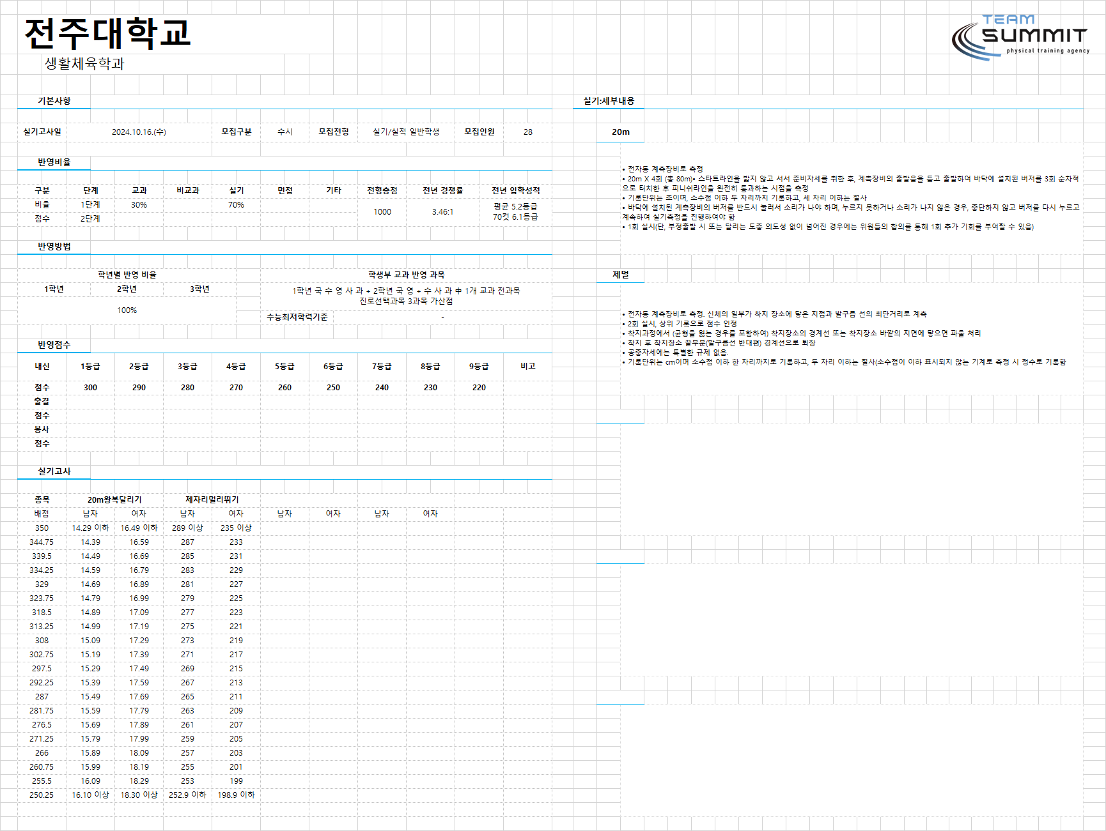Screen dimensions: 1106x831
Task: Click the 제자리멀리뛰기 column header
Action: tap(212, 499)
